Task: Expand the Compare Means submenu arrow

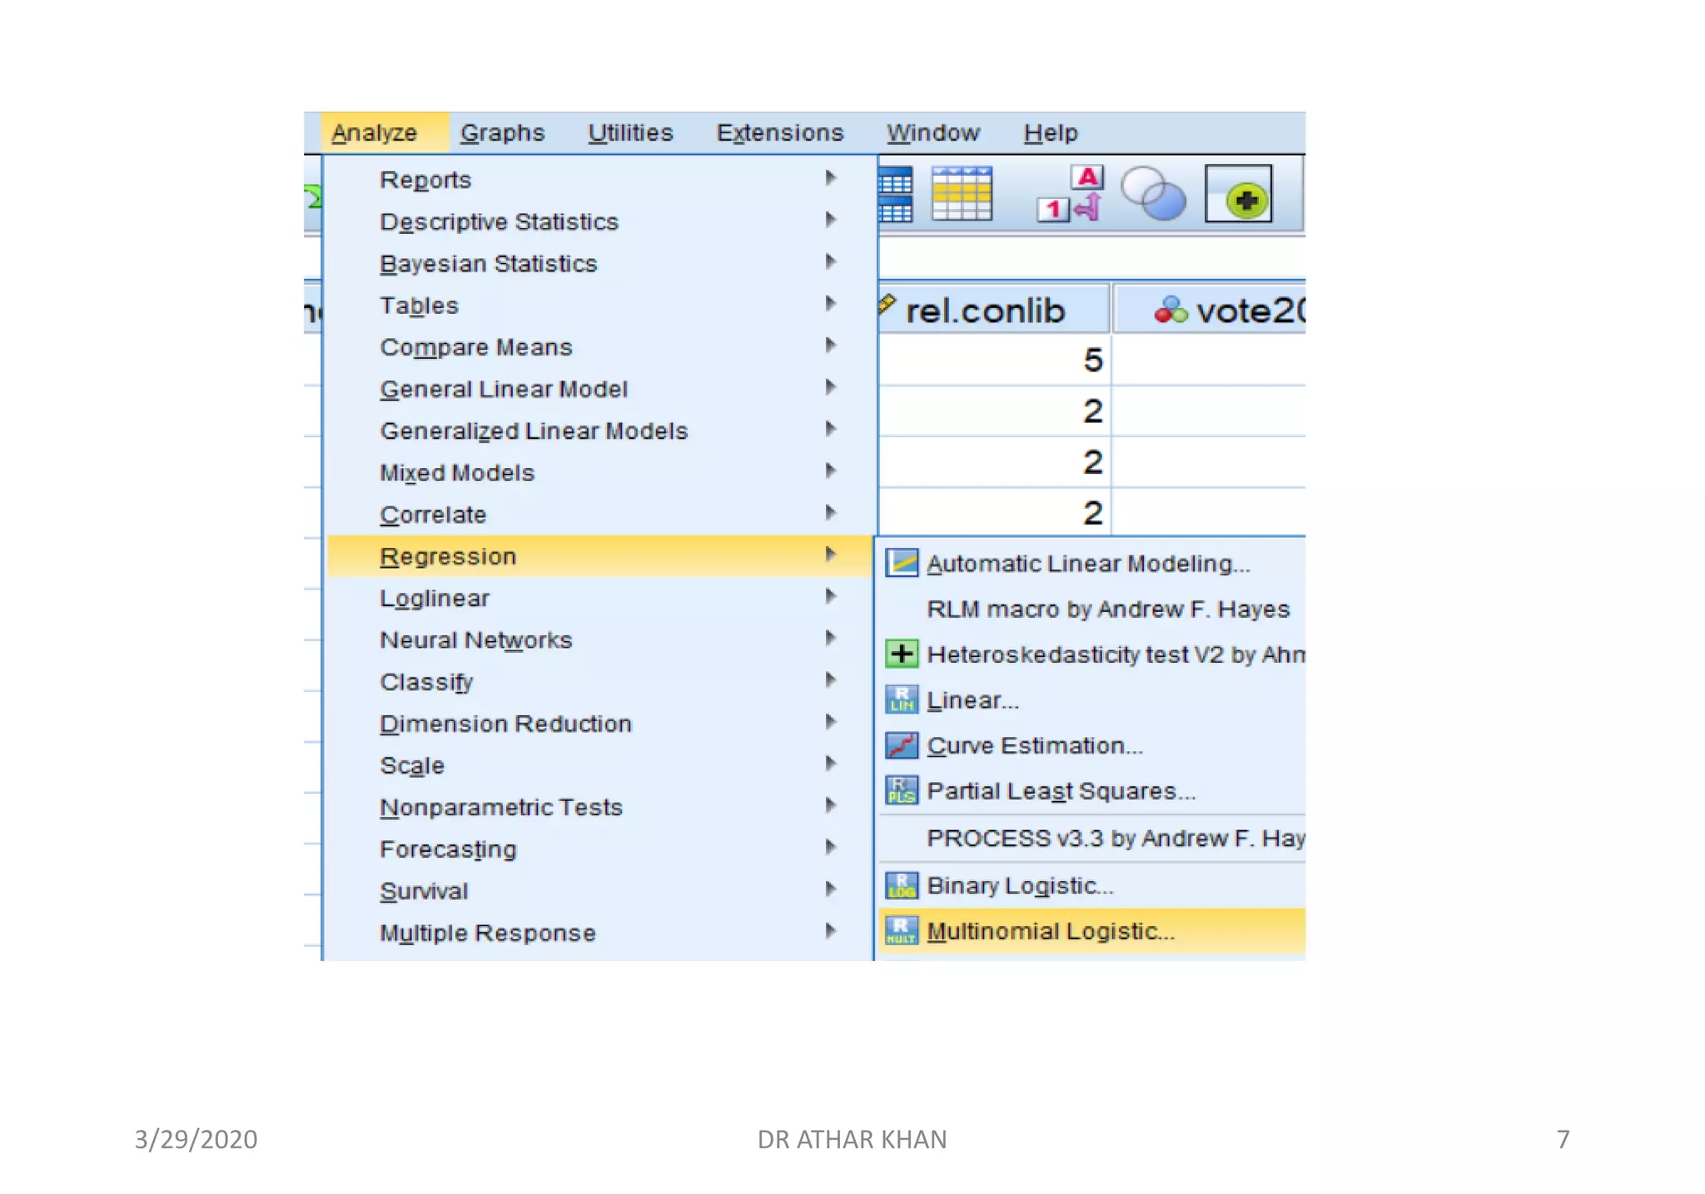Action: click(830, 346)
